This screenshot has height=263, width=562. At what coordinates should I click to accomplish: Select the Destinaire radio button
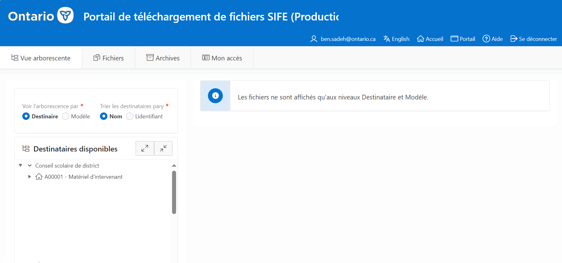coord(26,116)
